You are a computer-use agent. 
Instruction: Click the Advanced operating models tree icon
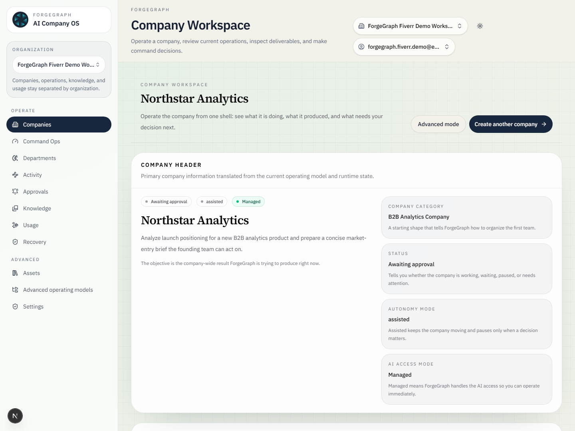coord(15,290)
